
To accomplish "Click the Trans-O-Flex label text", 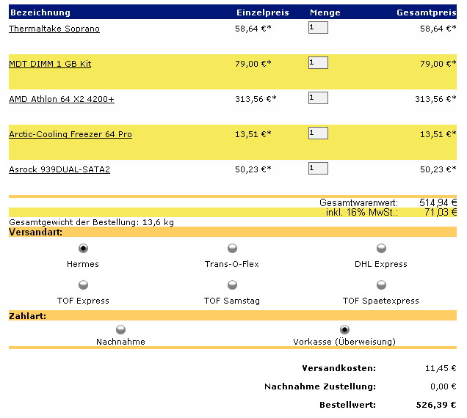I will [232, 264].
